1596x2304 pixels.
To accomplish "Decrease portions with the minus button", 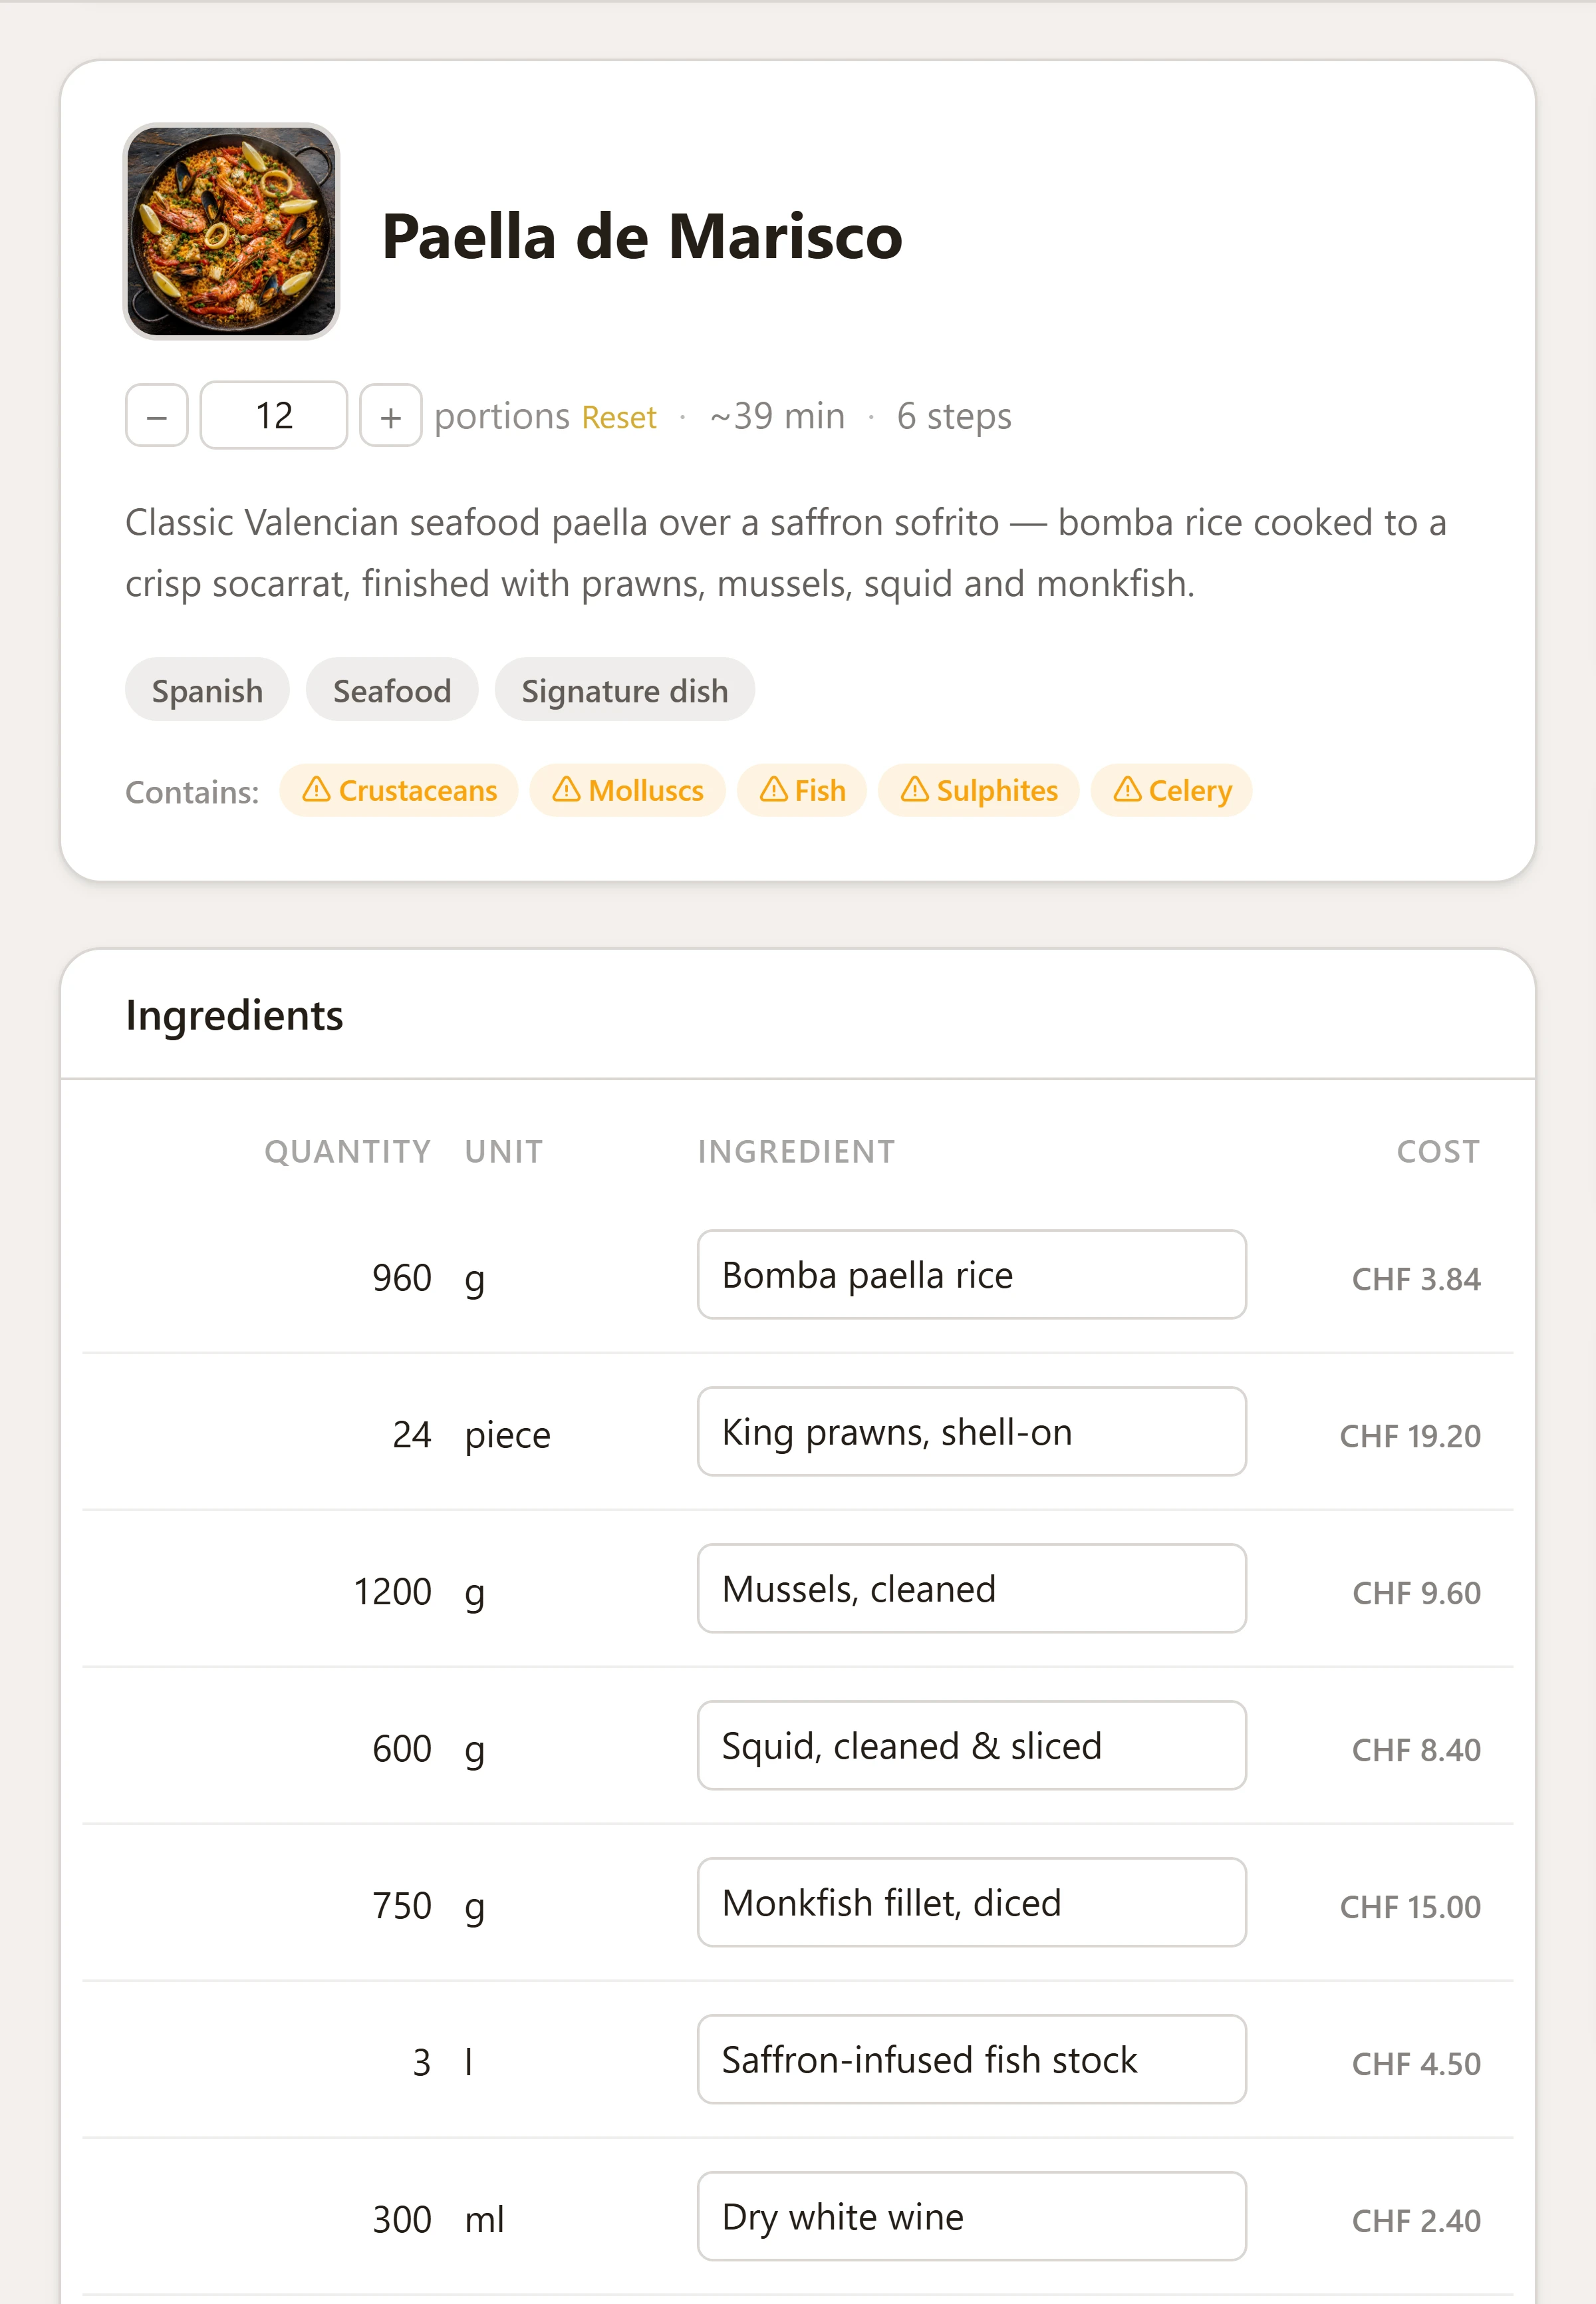I will [x=157, y=415].
